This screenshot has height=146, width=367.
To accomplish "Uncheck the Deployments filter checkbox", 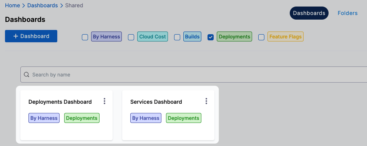I will tap(211, 37).
